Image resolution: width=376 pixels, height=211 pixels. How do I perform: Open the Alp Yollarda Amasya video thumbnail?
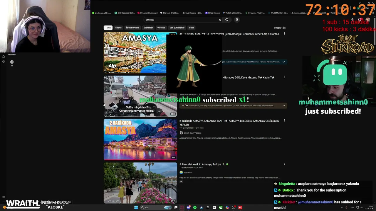point(135,52)
